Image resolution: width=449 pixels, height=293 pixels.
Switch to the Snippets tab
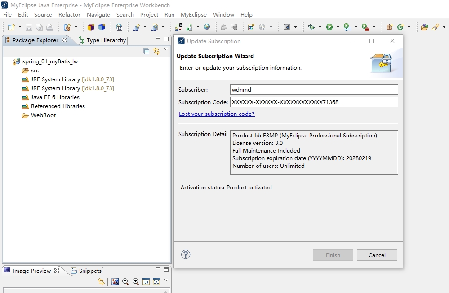click(86, 271)
